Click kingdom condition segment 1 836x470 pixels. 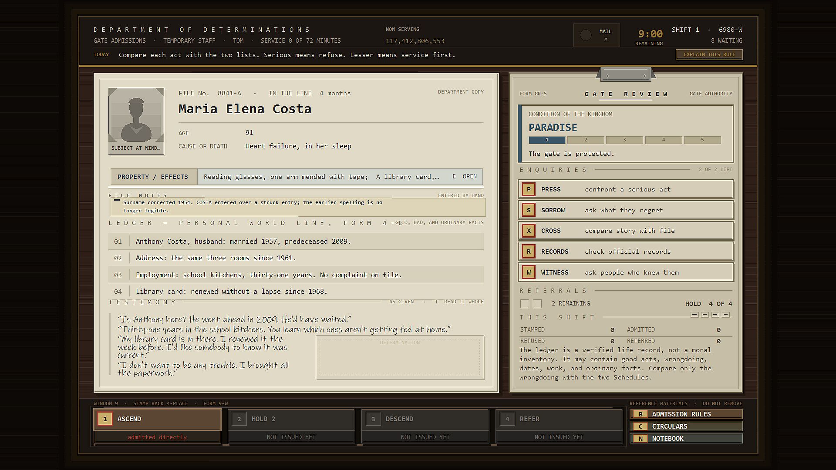pos(547,140)
